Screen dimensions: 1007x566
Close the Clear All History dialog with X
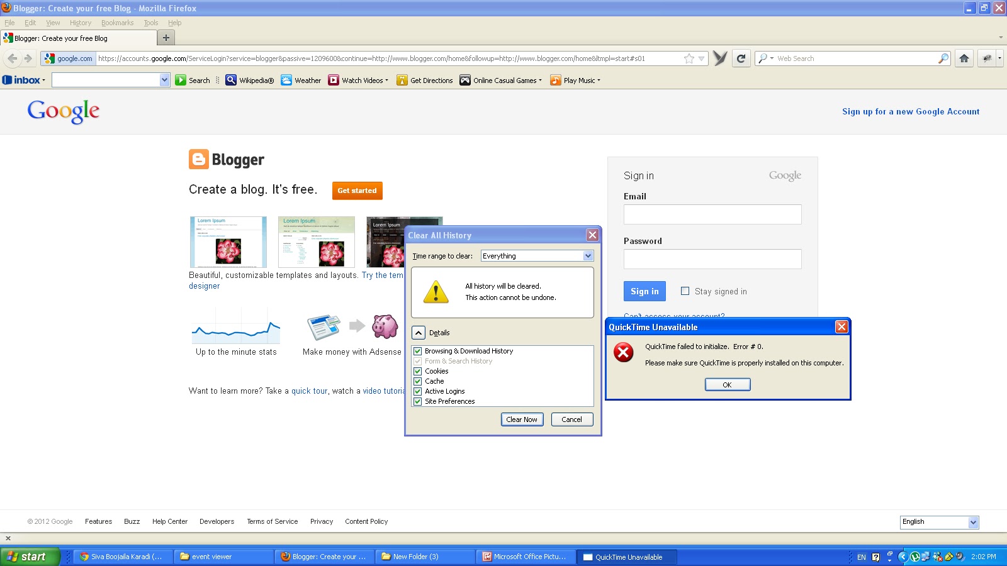pos(592,235)
